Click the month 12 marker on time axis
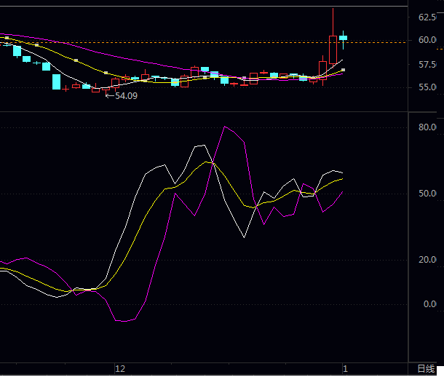444x377 pixels. point(120,369)
